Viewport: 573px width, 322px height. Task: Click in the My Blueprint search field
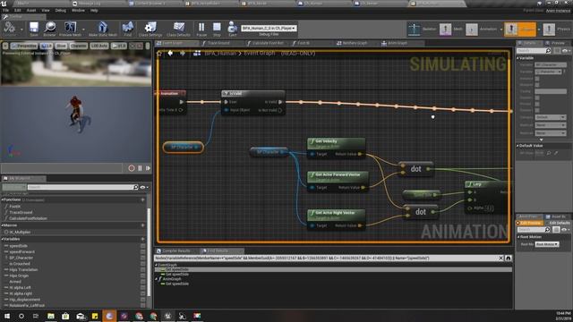[81, 187]
